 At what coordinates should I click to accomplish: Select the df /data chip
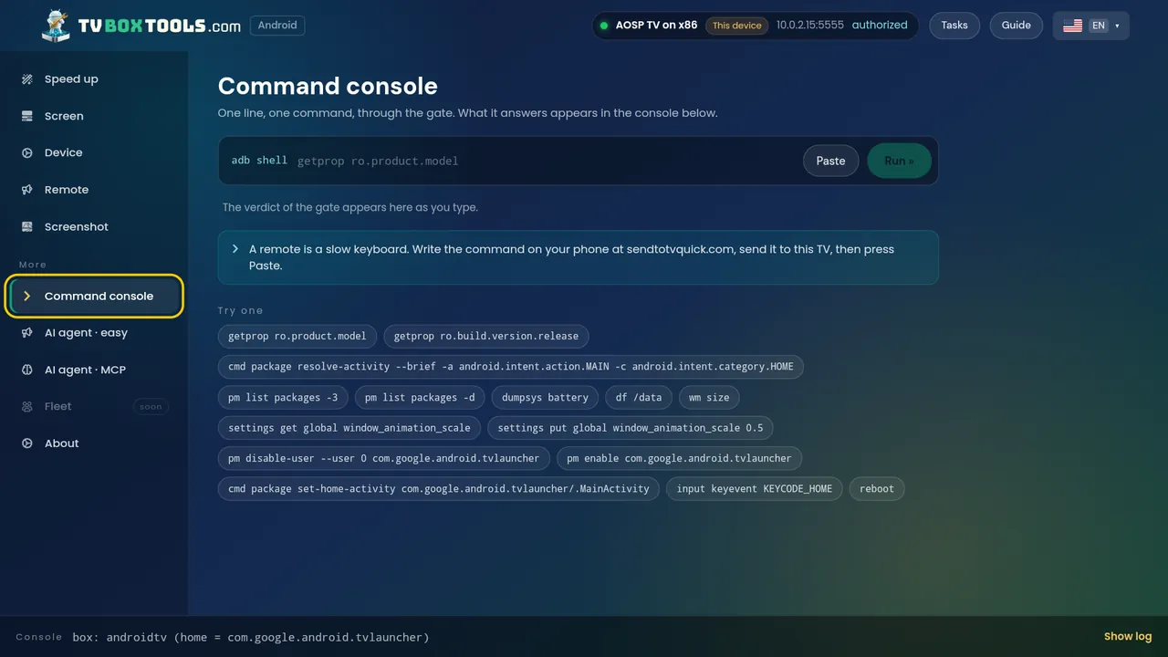click(639, 398)
